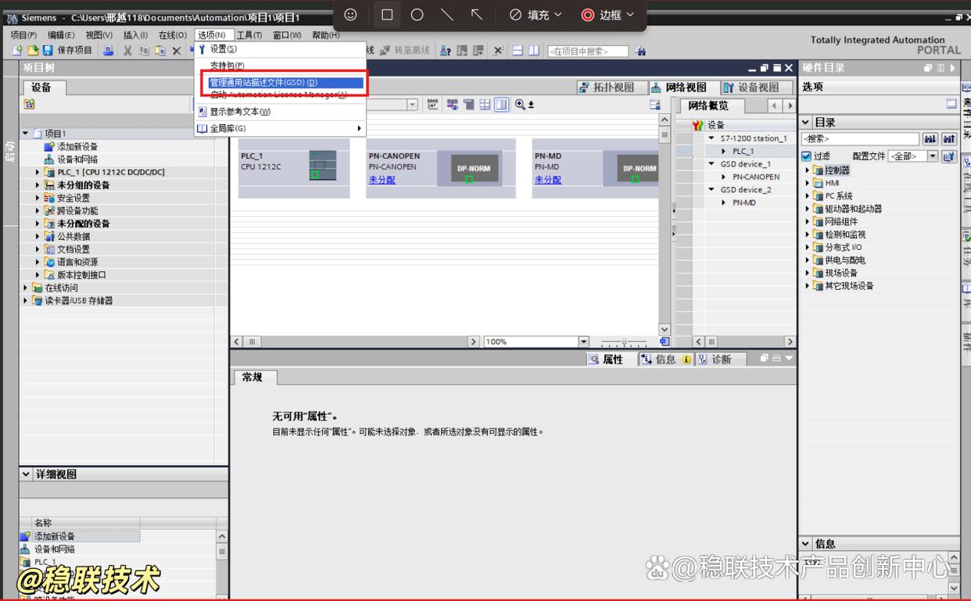This screenshot has width=971, height=601.
Task: Click the network overview left arrow button
Action: (775, 106)
